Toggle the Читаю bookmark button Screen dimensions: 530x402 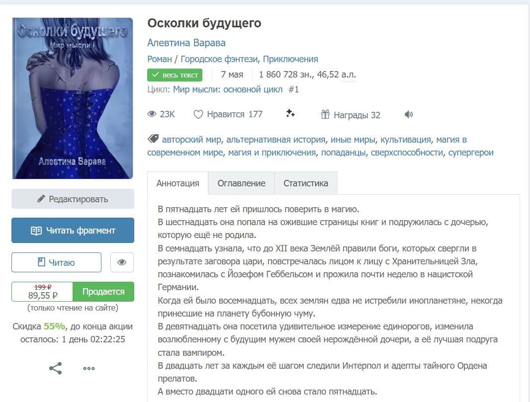pyautogui.click(x=57, y=262)
